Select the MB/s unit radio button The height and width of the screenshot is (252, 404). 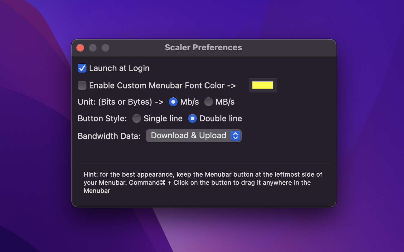pyautogui.click(x=209, y=102)
